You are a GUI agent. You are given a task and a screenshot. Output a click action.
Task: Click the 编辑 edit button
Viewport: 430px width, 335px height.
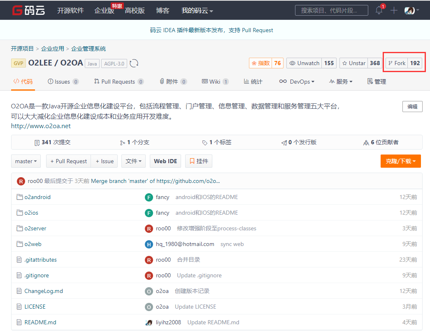coord(412,106)
